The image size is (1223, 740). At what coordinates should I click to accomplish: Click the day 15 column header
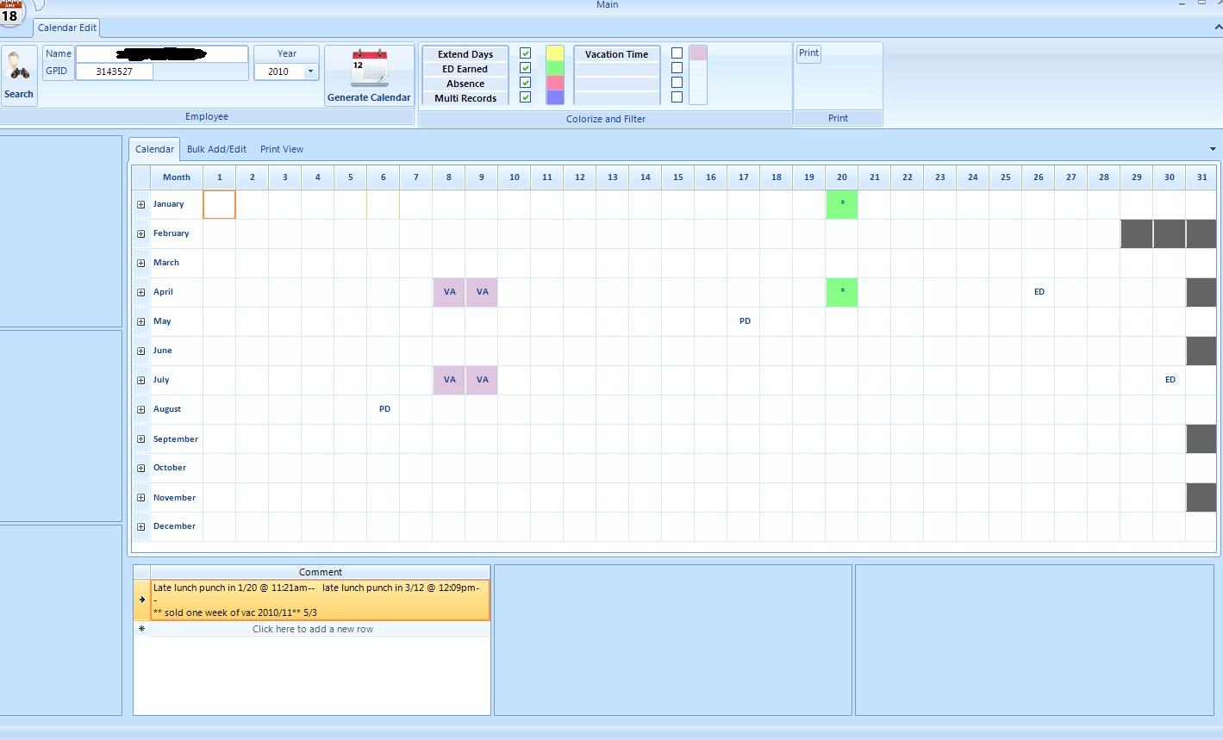pos(678,177)
